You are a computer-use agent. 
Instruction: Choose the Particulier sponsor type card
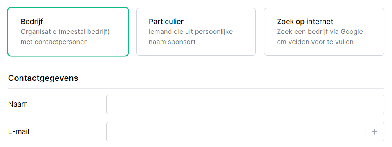pyautogui.click(x=196, y=31)
